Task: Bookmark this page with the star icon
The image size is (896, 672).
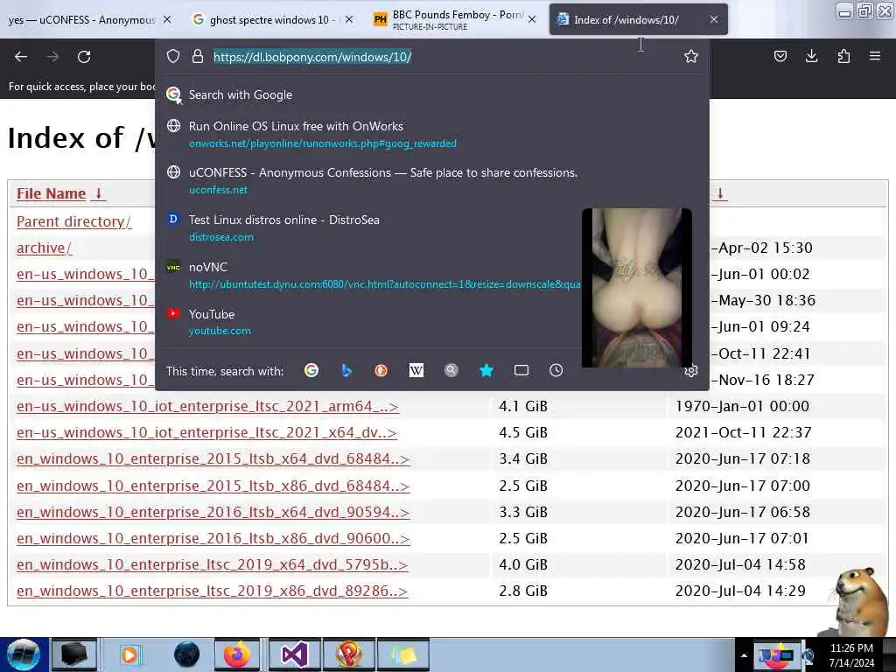Action: (x=691, y=56)
